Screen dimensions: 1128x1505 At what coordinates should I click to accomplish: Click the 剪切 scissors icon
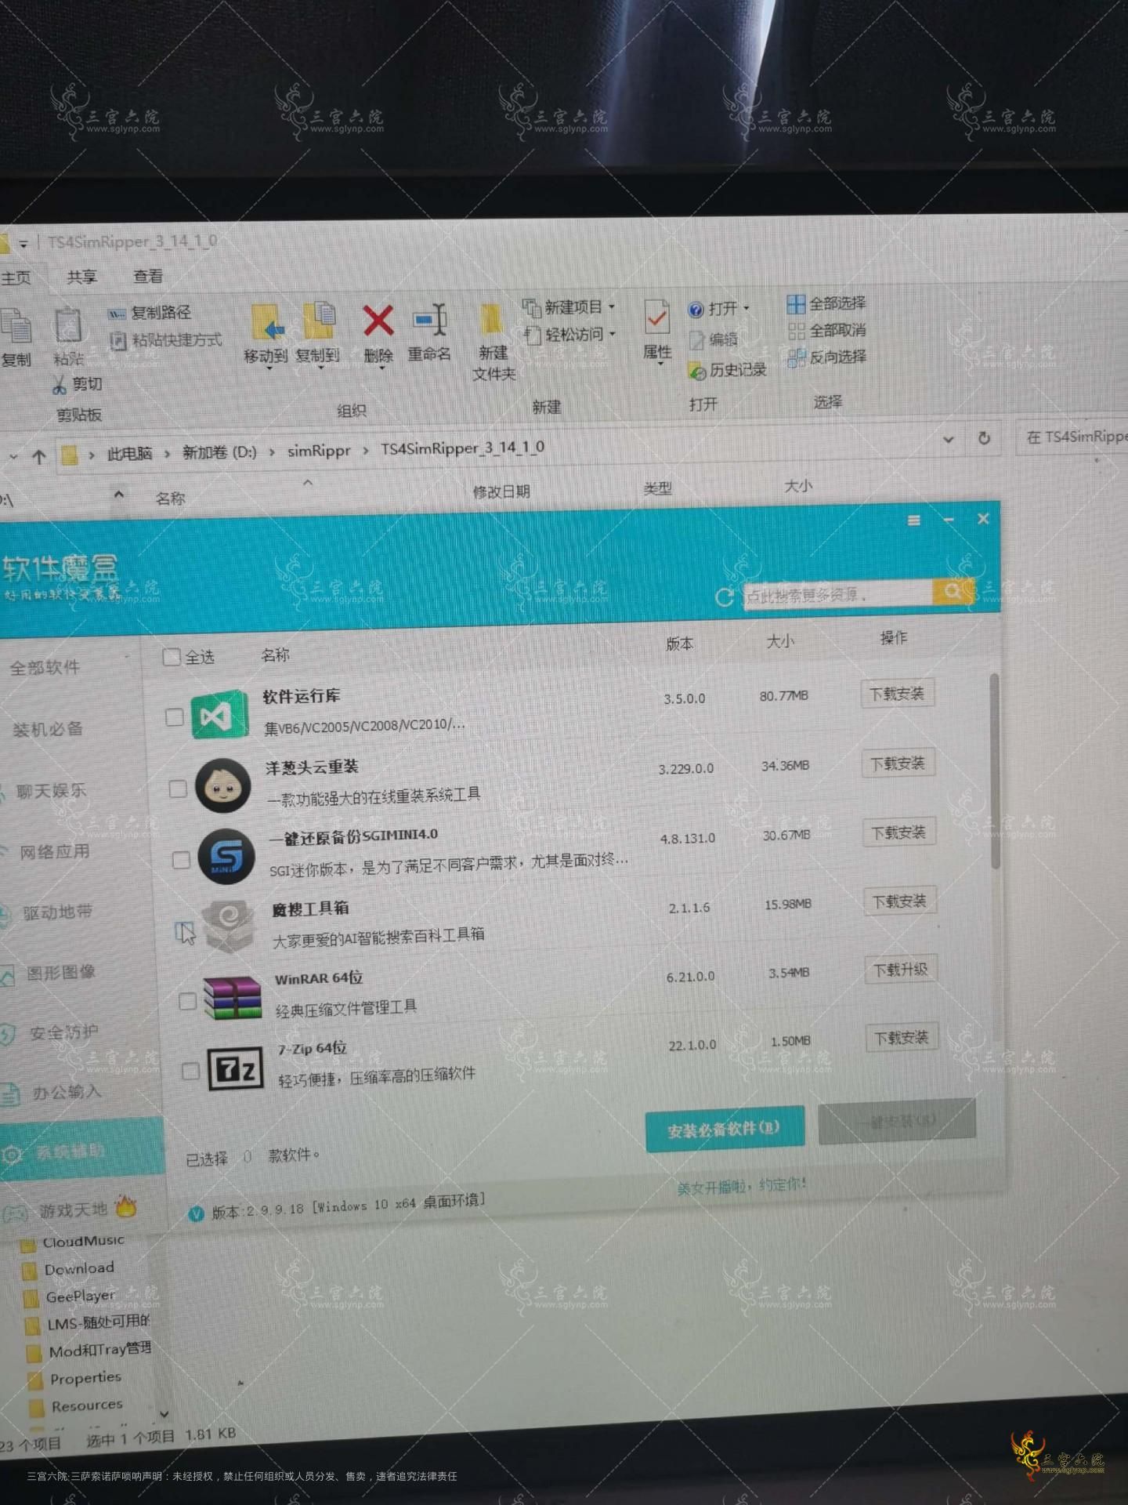(x=59, y=384)
